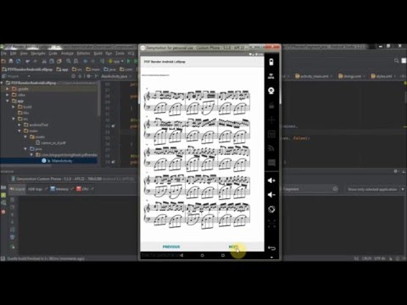Tap the Android recent apps square
Image resolution: width=407 pixels, height=305 pixels.
[x=223, y=255]
